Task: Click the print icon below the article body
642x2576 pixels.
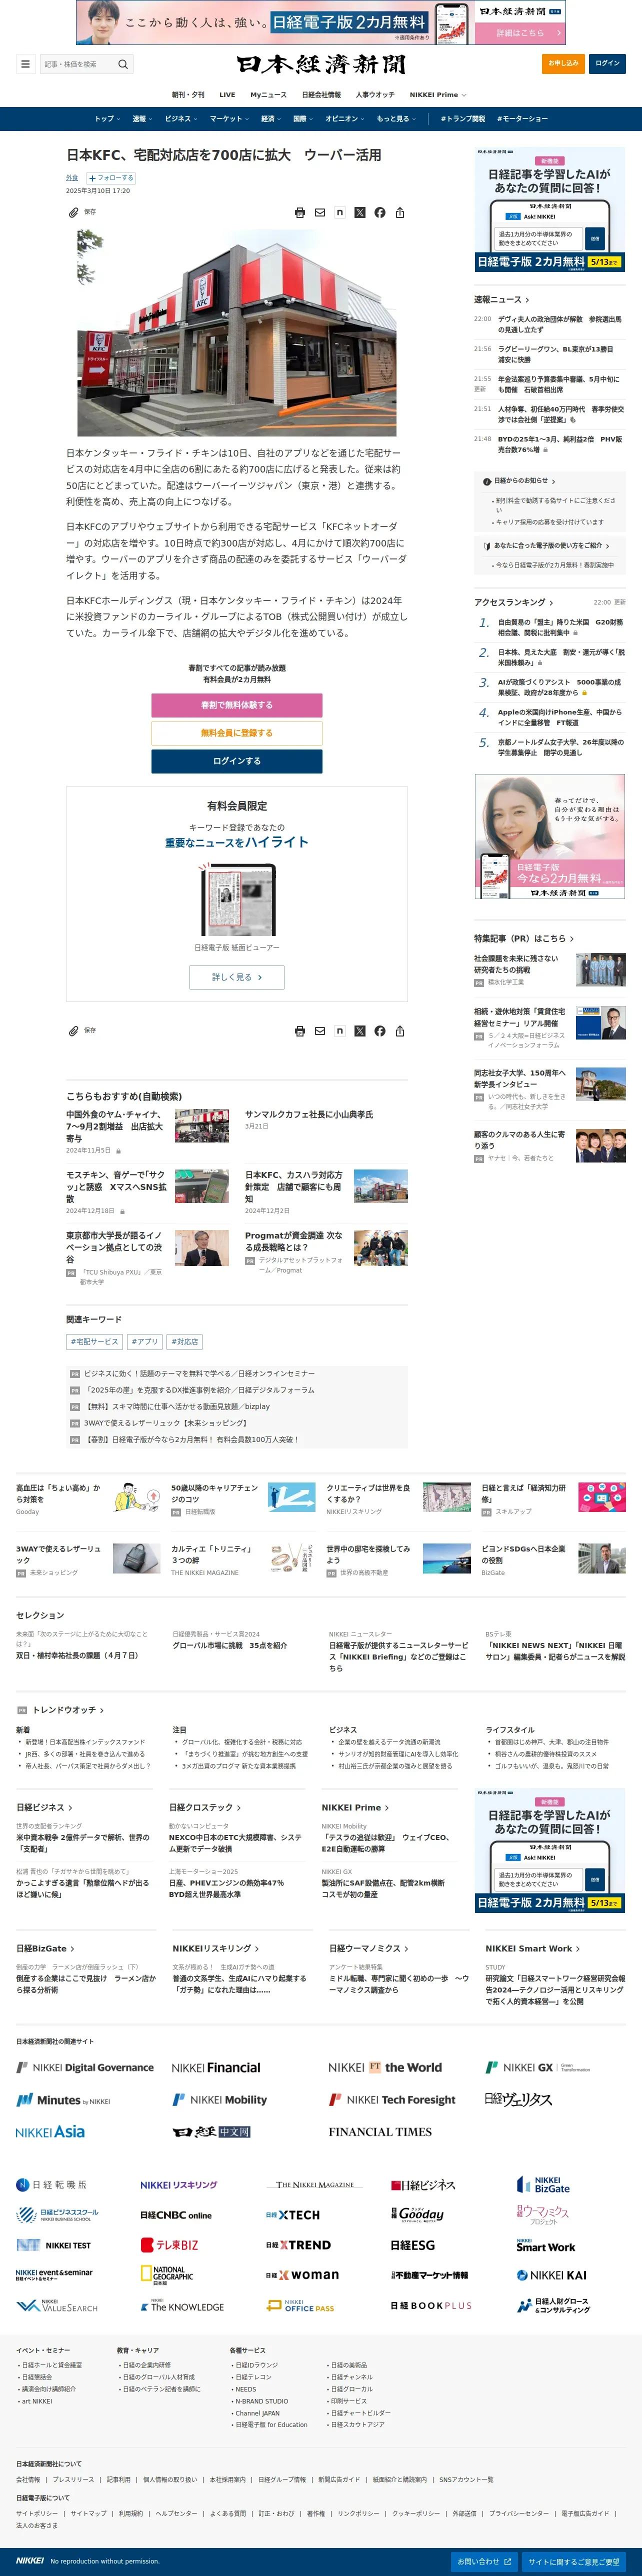Action: pos(300,1031)
